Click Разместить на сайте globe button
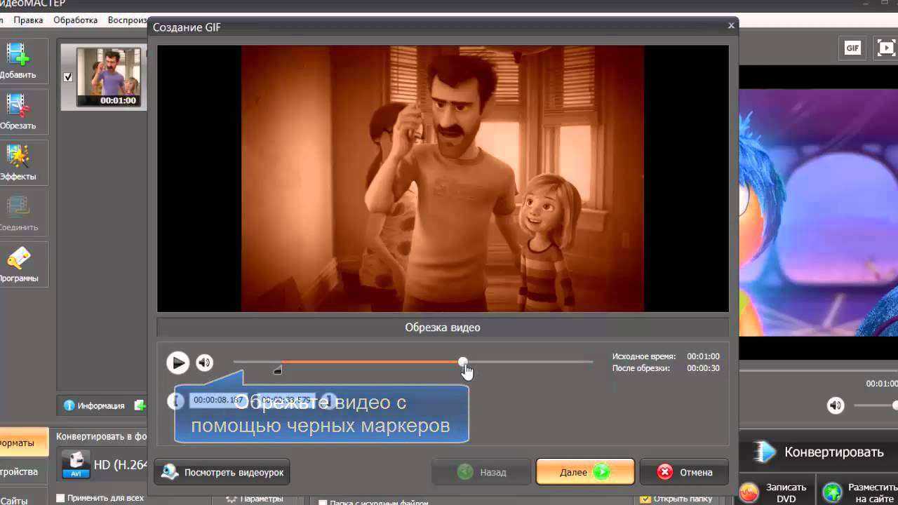The image size is (898, 505). [x=859, y=492]
